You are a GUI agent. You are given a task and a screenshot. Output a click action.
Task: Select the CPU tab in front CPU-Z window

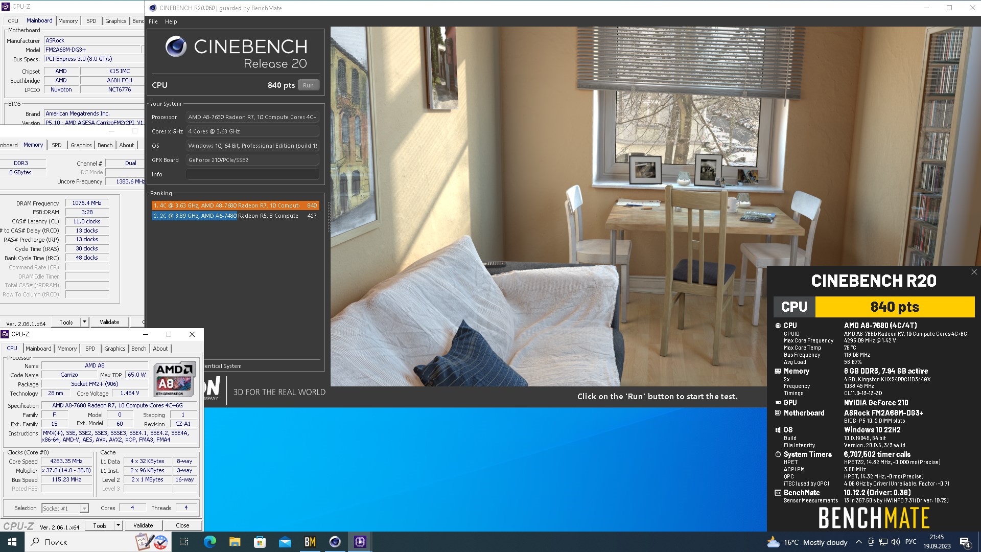tap(12, 348)
